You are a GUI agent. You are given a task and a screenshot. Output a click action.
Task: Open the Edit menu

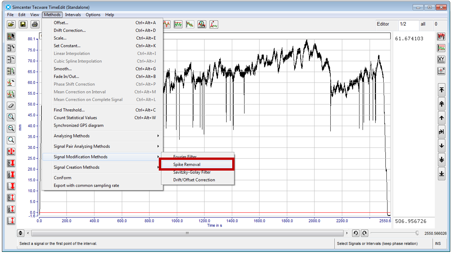tap(22, 15)
